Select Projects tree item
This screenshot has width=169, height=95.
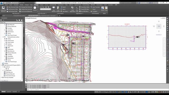(x=6, y=63)
